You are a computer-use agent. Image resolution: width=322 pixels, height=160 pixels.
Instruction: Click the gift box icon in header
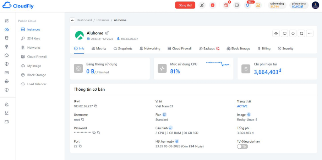pyautogui.click(x=226, y=5)
